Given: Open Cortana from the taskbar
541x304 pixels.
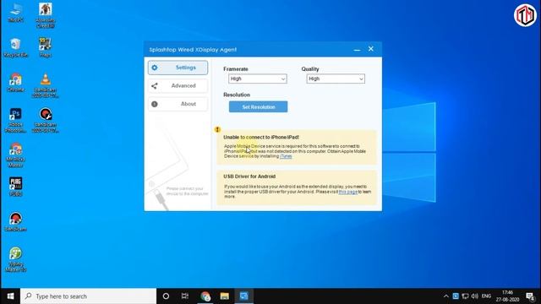Looking at the screenshot, I should [x=166, y=296].
